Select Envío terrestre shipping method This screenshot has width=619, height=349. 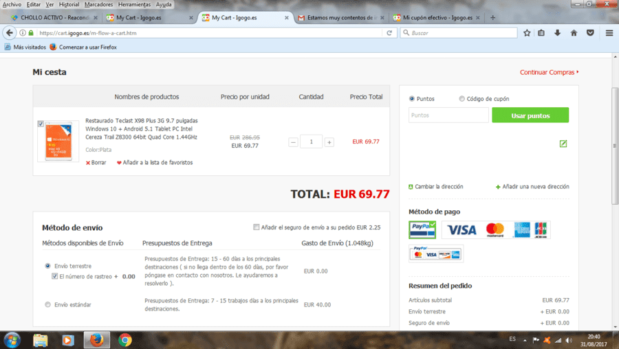tap(47, 266)
